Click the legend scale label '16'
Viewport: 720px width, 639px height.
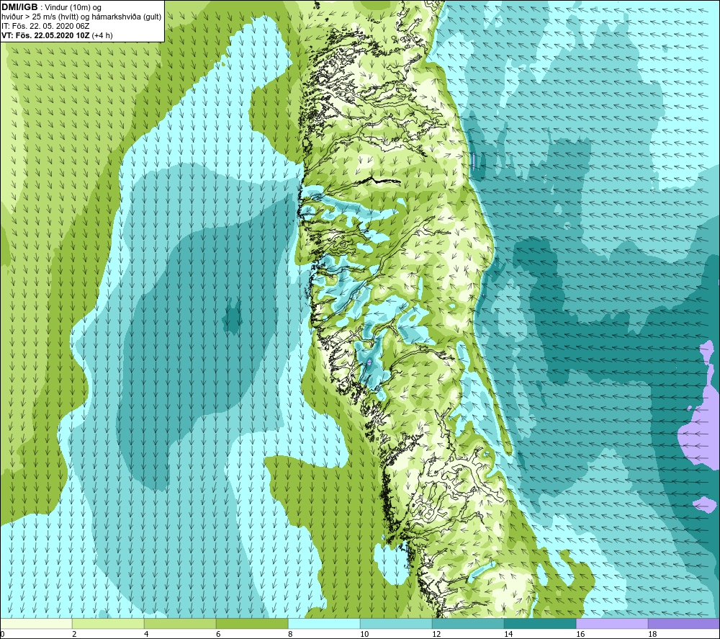tap(580, 635)
